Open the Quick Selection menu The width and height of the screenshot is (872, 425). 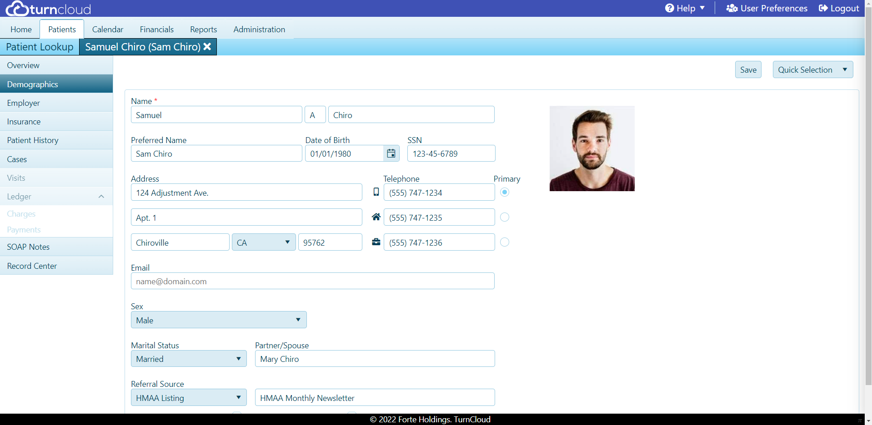click(812, 69)
